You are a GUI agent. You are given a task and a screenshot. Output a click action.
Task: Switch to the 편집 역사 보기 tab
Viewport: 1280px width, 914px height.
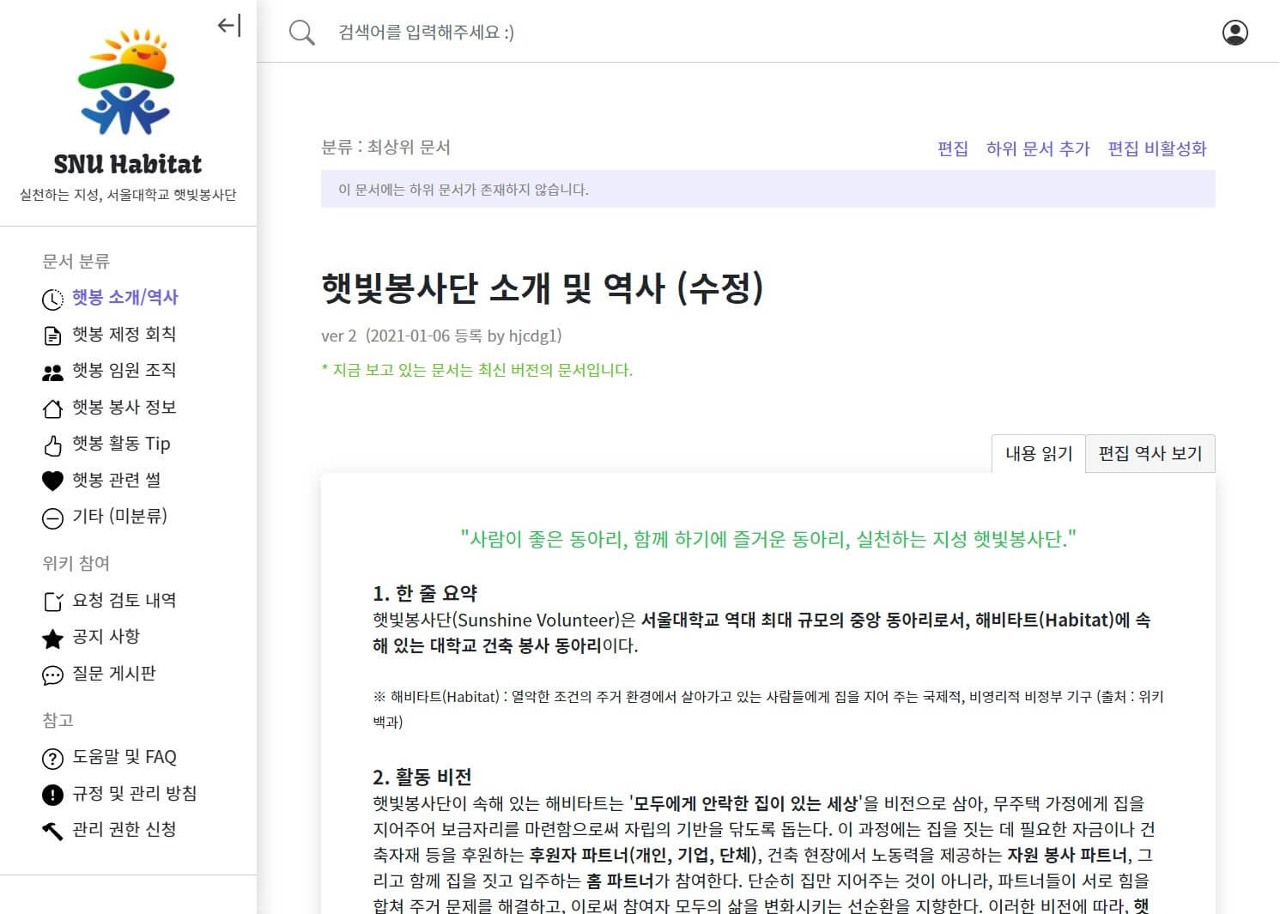[1150, 453]
